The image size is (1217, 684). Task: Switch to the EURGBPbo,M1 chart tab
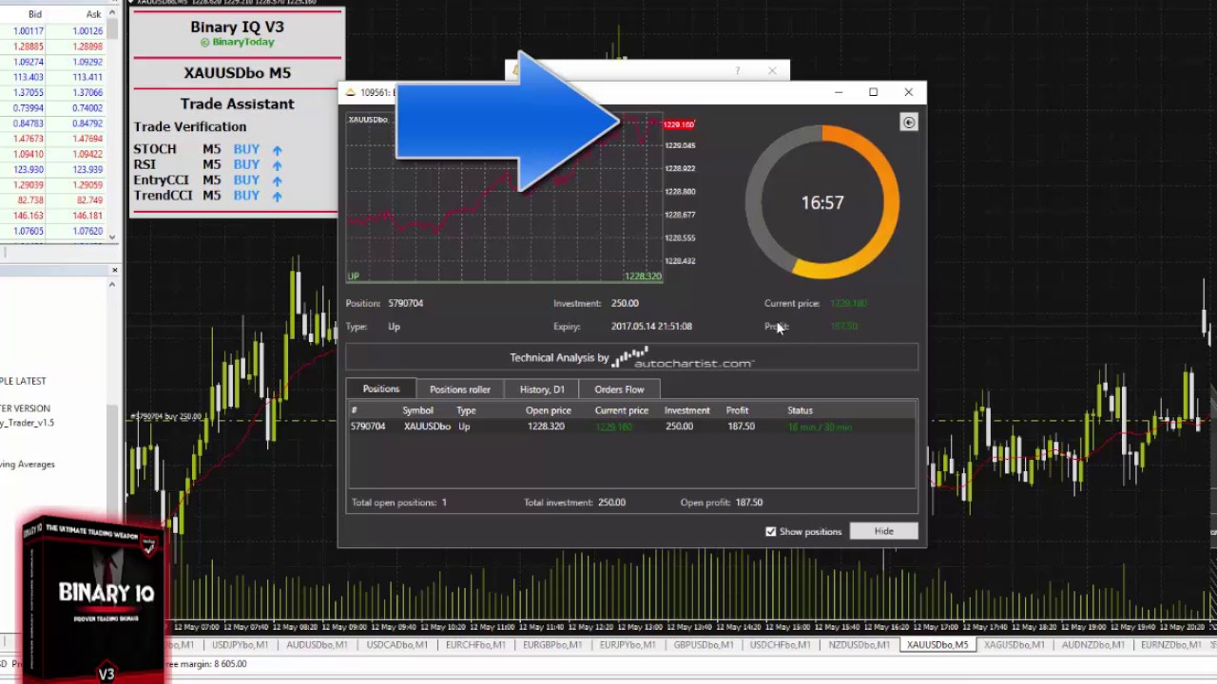pos(551,645)
